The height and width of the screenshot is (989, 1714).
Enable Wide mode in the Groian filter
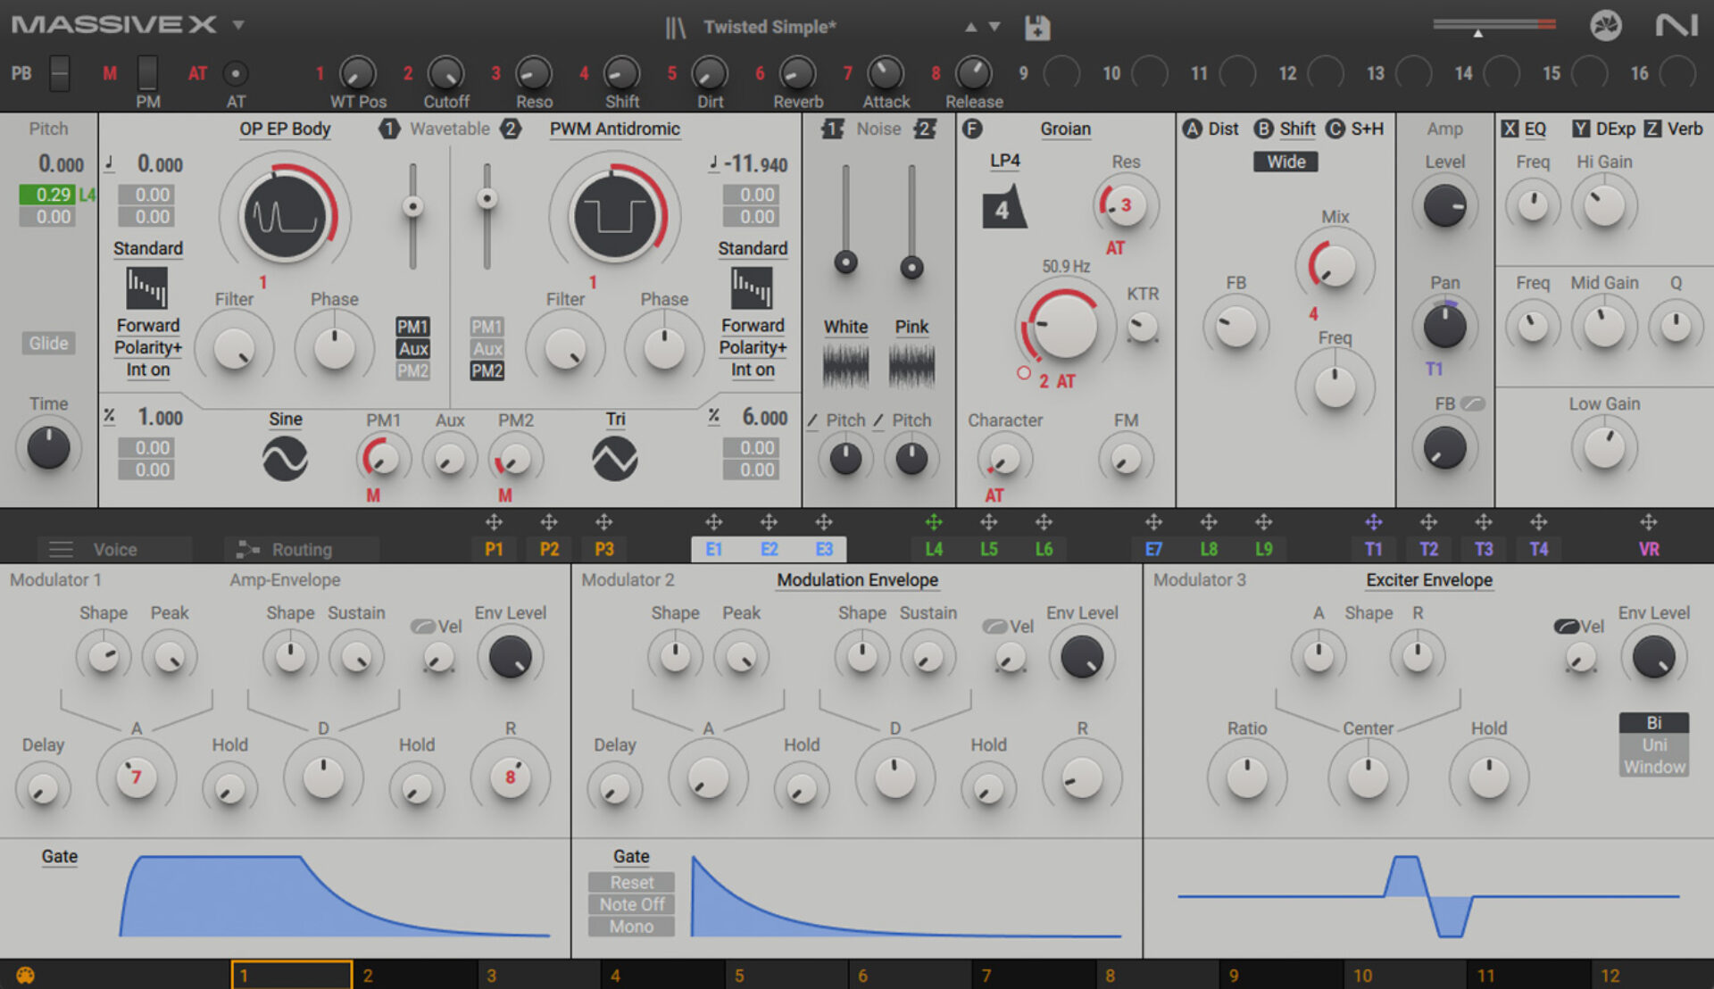(1285, 162)
